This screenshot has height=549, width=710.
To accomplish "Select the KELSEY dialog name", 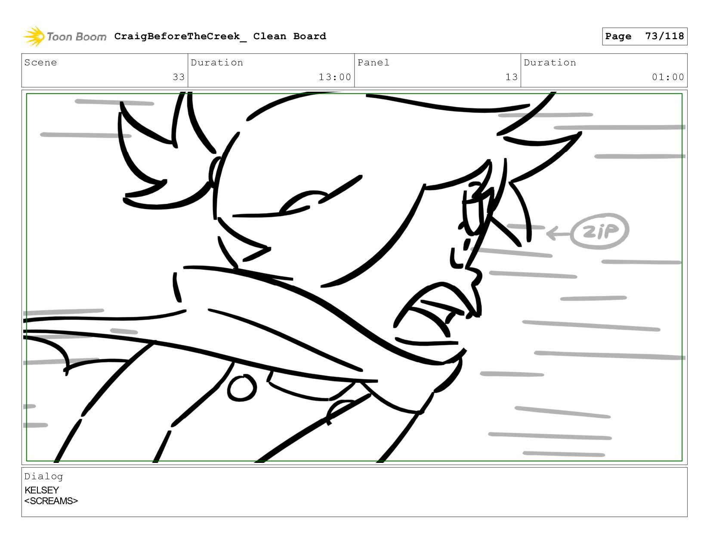I will click(x=42, y=490).
